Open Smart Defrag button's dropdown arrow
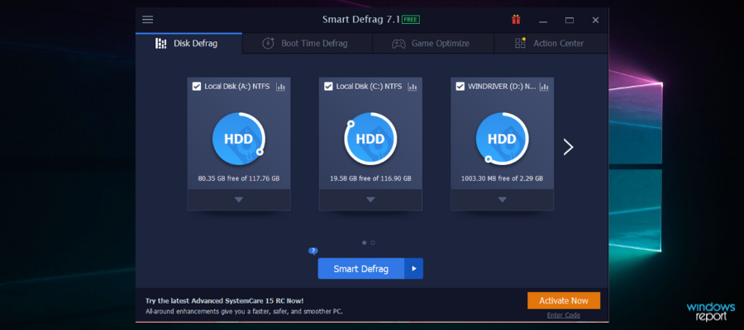Image resolution: width=744 pixels, height=330 pixels. 414,268
